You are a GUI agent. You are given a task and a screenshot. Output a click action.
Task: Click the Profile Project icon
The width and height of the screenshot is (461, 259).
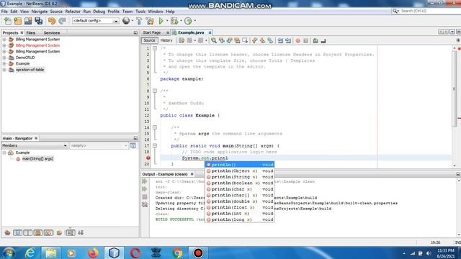pos(188,21)
